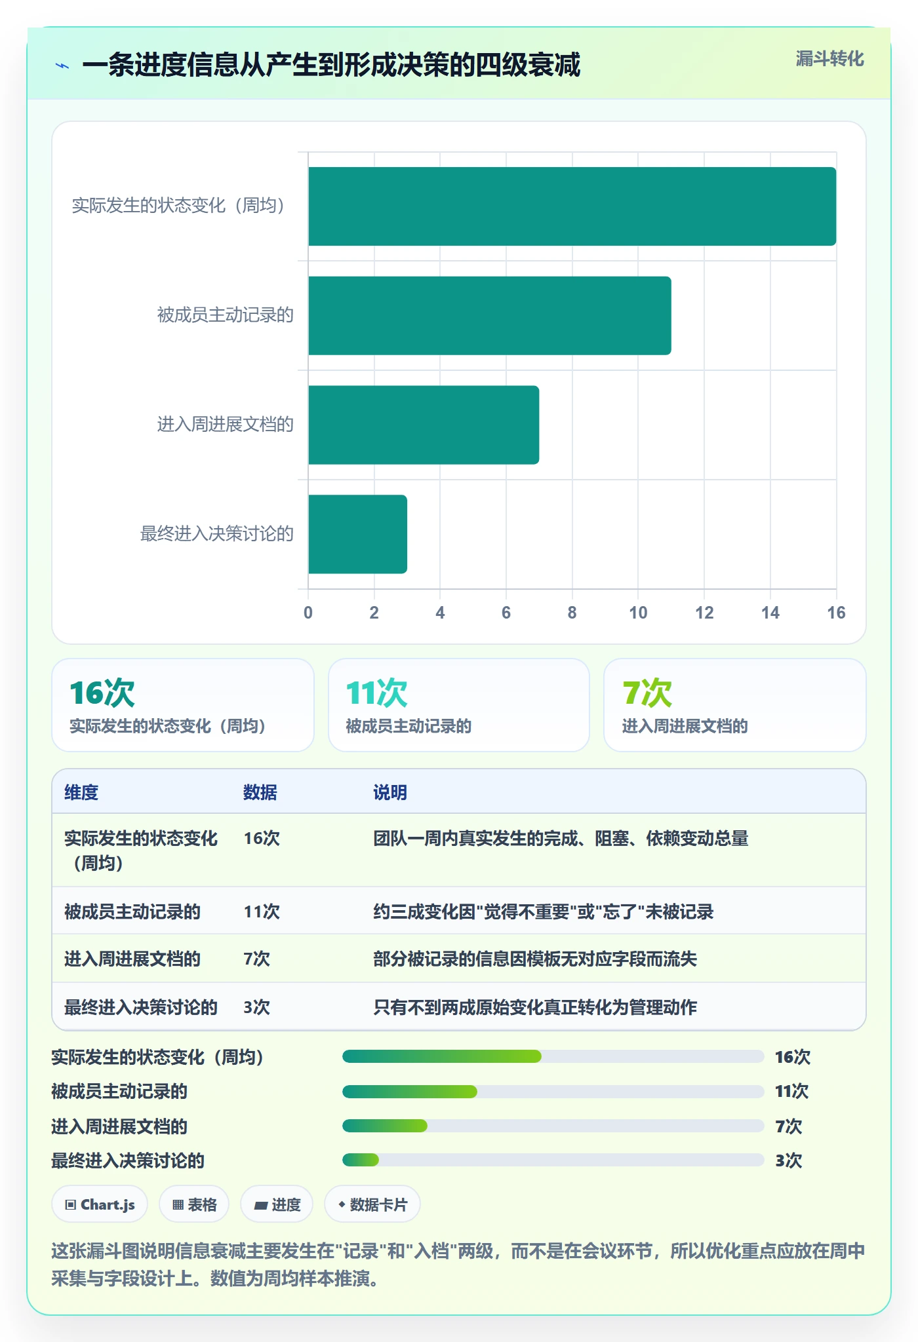This screenshot has width=918, height=1342.
Task: Click the 16次 progress bar
Action: 553,1056
